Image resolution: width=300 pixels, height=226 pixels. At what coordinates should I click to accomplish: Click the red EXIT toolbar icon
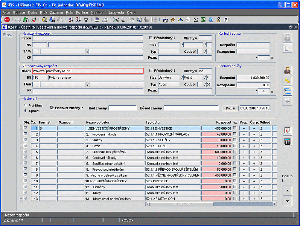coord(7,20)
